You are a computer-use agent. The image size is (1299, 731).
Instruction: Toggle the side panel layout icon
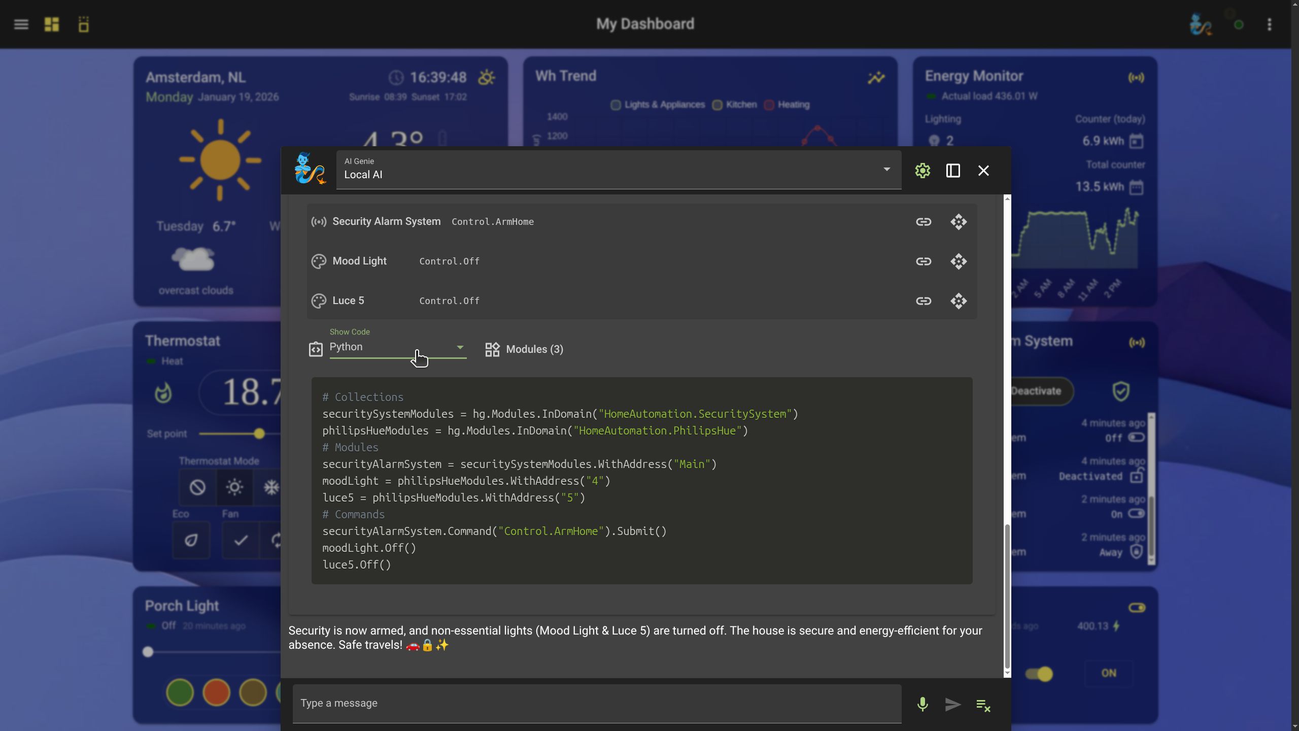pos(953,171)
